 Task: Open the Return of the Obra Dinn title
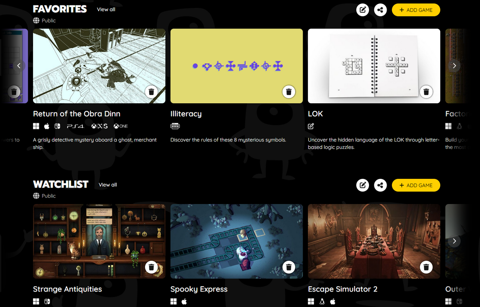(x=76, y=114)
